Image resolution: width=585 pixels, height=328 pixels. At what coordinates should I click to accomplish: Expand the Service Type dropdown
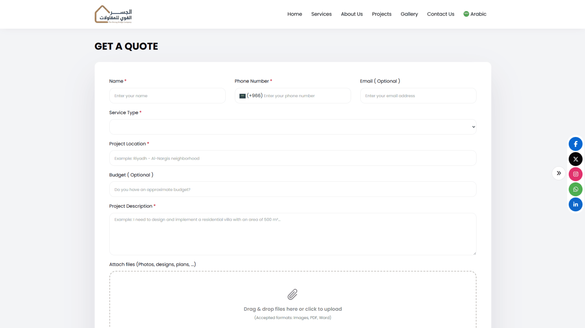[292, 127]
